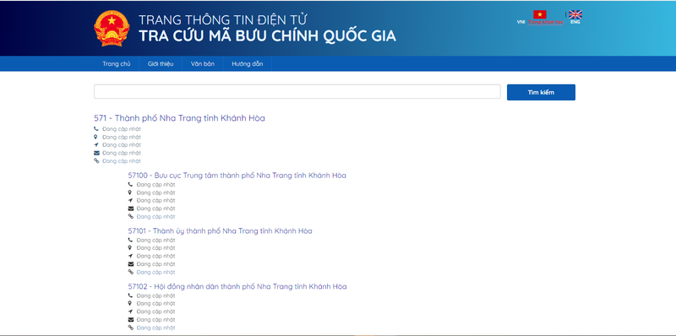This screenshot has height=336, width=676.
Task: Click the ENG language label
Action: (x=575, y=22)
